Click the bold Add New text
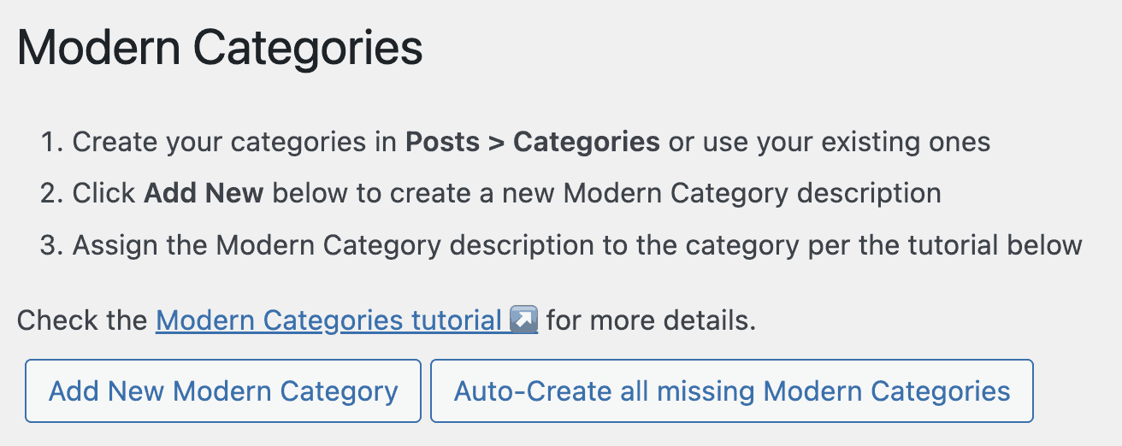The height and width of the screenshot is (446, 1122). point(204,193)
